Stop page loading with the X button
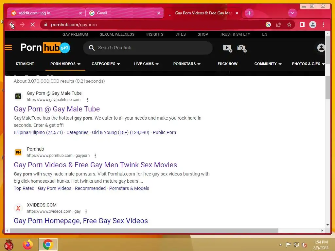 point(33,25)
